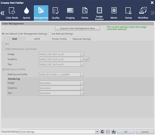Switch to the Printer Profile tab
This screenshot has width=155, height=135.
59,39
